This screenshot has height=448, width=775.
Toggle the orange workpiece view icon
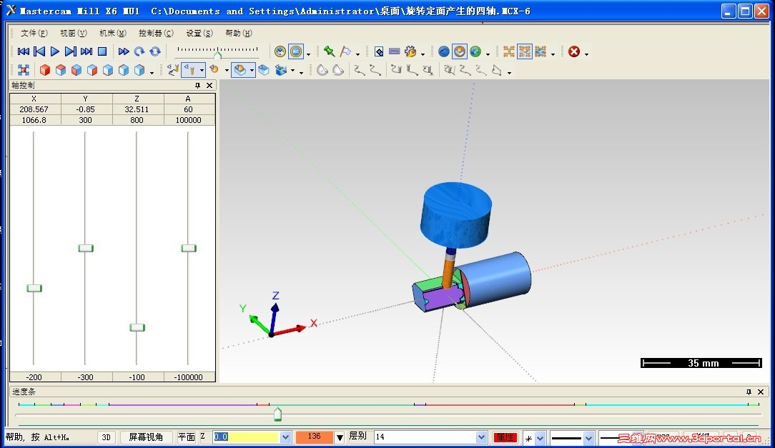(460, 51)
